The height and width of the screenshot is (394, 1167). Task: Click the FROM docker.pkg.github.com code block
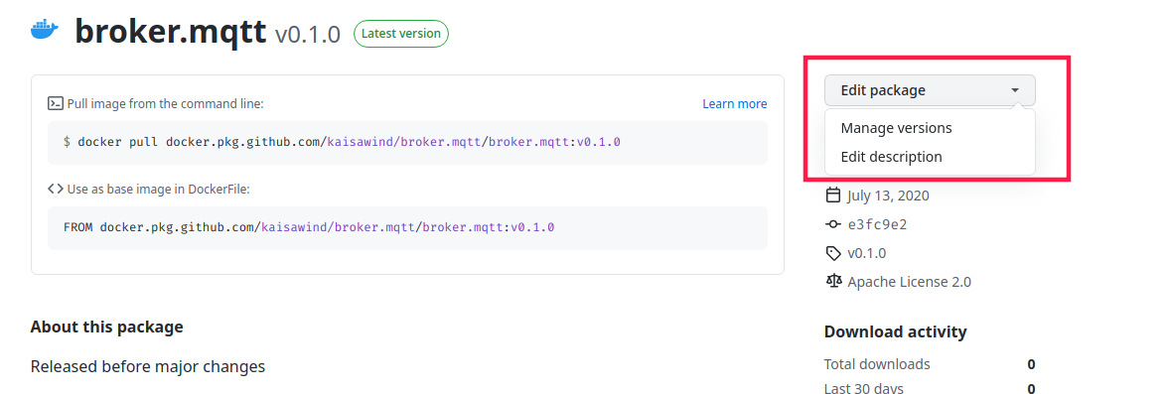(x=407, y=227)
